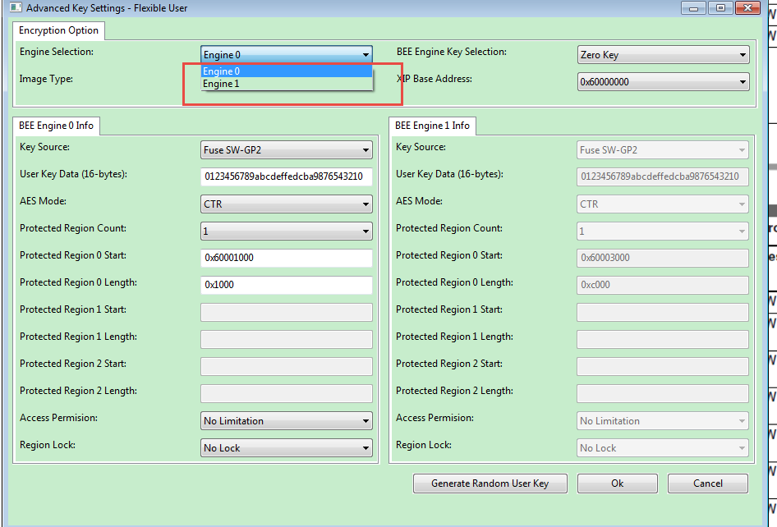Choose Engine 0 from the open list
This screenshot has height=527, width=777.
point(287,71)
